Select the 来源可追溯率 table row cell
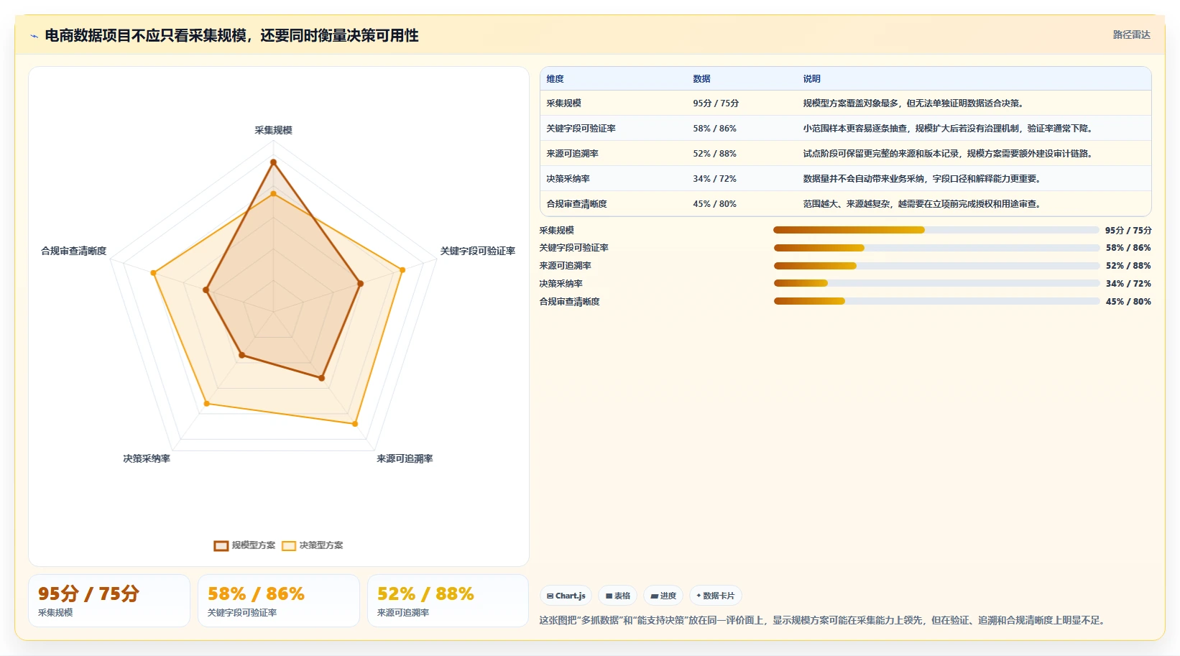The width and height of the screenshot is (1180, 656). [572, 154]
